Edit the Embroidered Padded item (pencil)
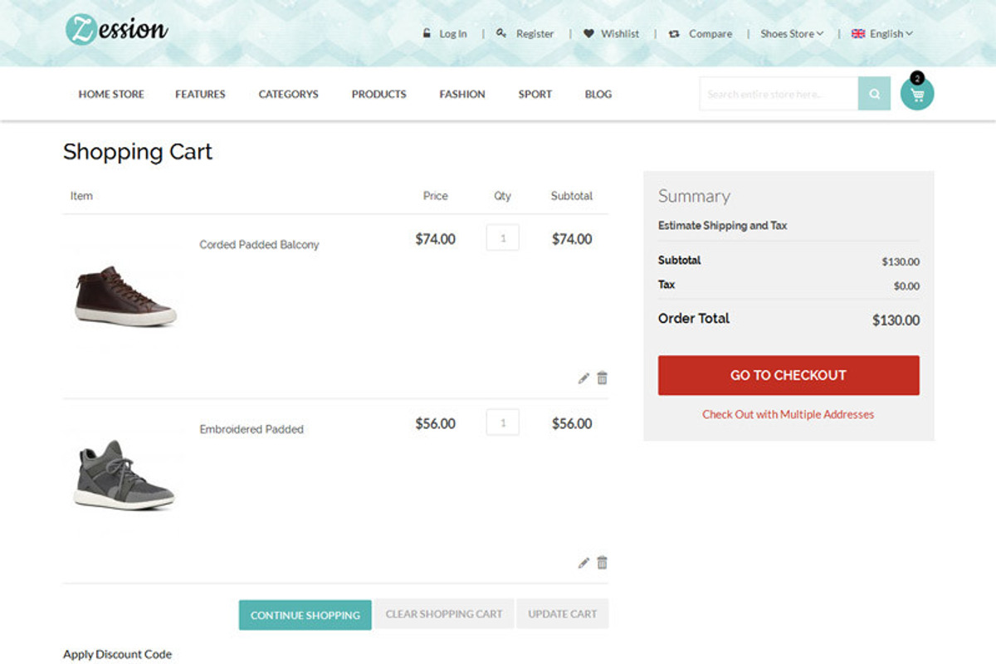Screen dimensions: 996x664 583,563
